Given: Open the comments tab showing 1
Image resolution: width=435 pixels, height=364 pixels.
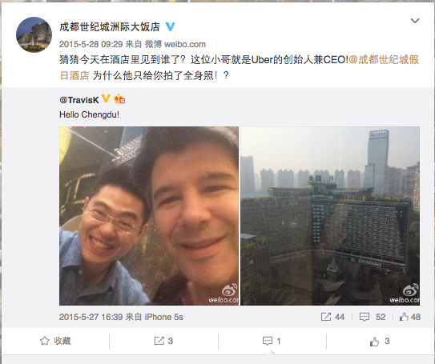Looking at the screenshot, I should click(x=272, y=341).
